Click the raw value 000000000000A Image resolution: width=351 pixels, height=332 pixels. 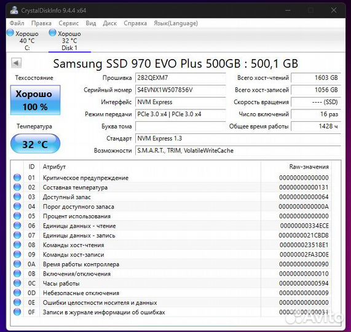(x=304, y=207)
